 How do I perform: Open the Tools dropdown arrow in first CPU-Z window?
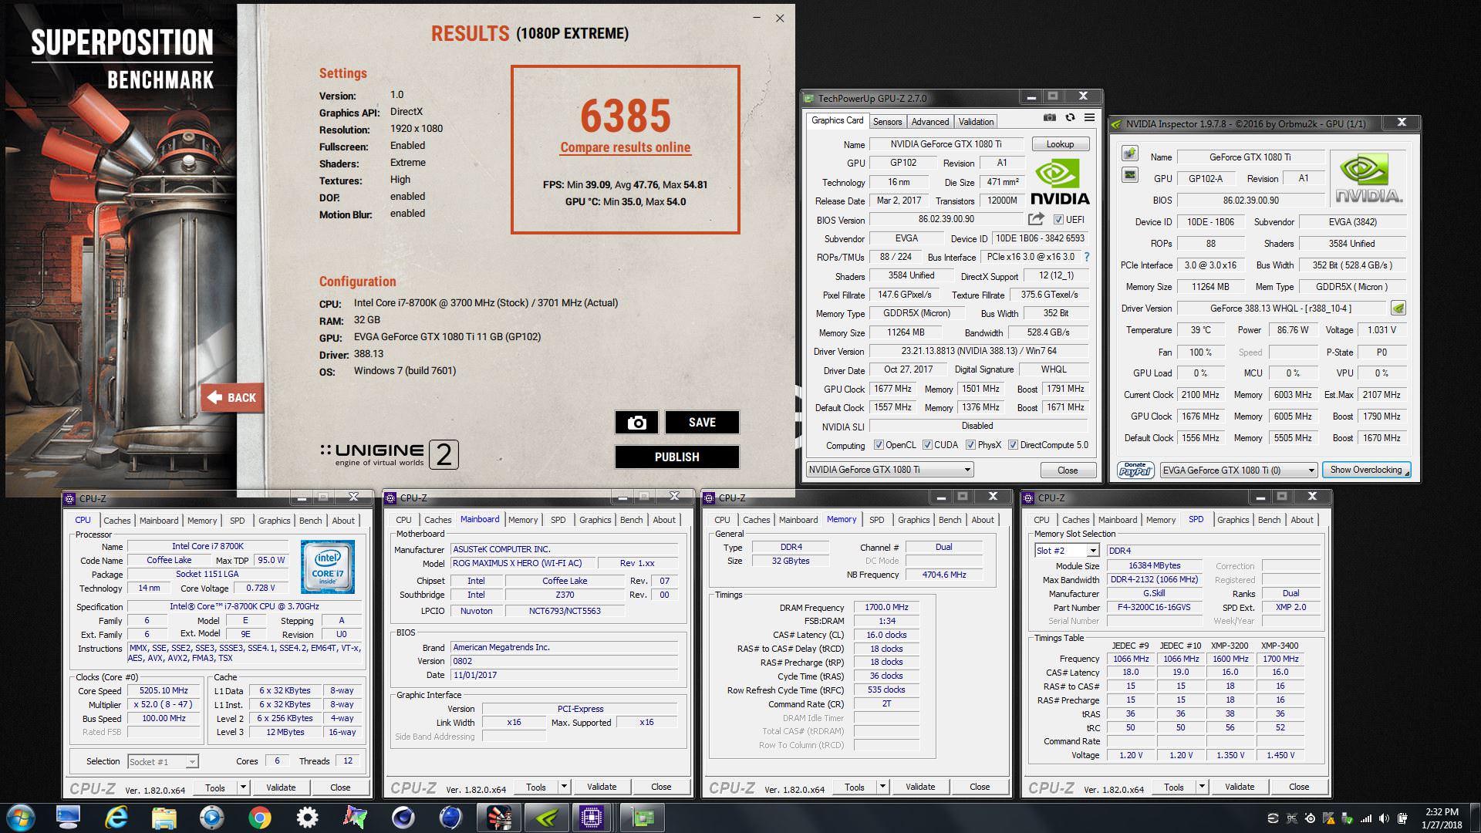tap(243, 787)
